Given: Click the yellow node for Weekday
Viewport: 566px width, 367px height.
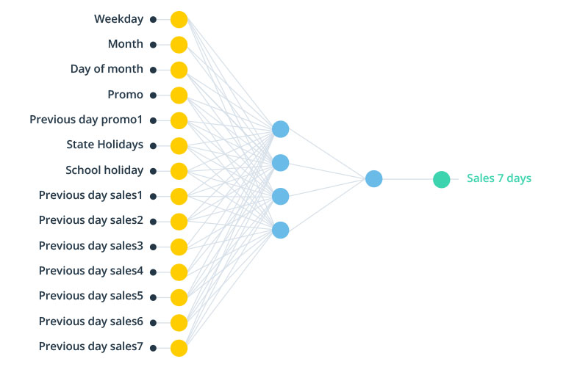Looking at the screenshot, I should 179,20.
